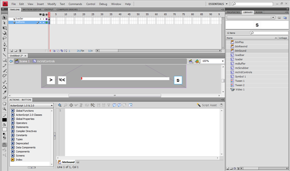Toggle outline view of buttons layer
The height and width of the screenshot is (171, 290).
pyautogui.click(x=47, y=22)
